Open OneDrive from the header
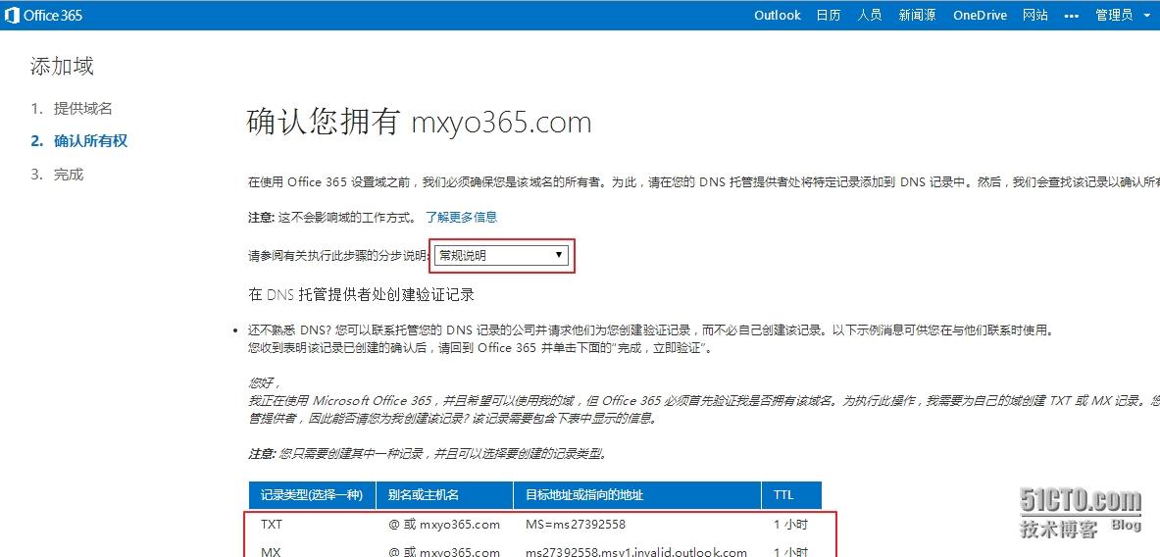Viewport: 1160px width, 557px height. [x=980, y=15]
